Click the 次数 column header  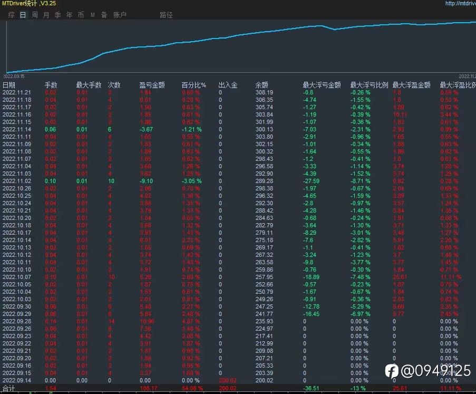click(x=114, y=85)
